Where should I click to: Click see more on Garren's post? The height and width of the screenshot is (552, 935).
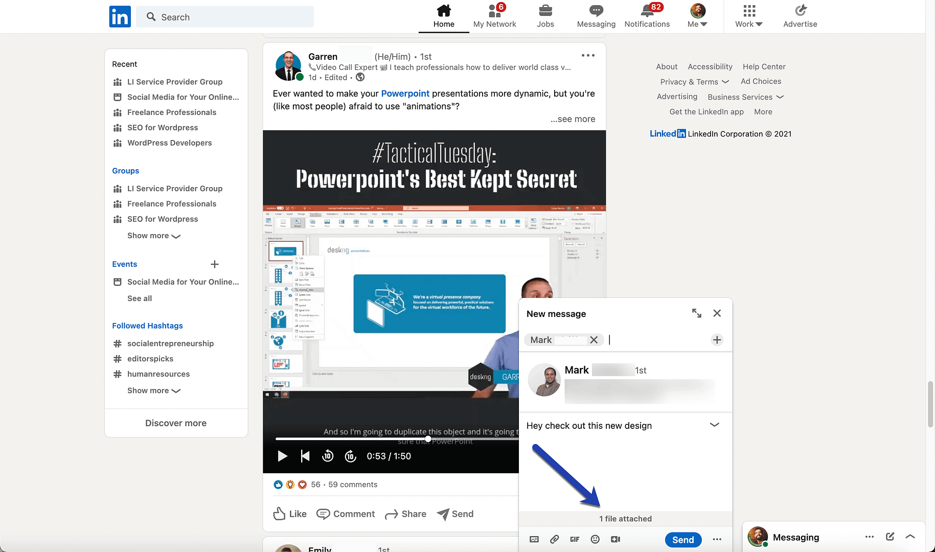pos(573,119)
